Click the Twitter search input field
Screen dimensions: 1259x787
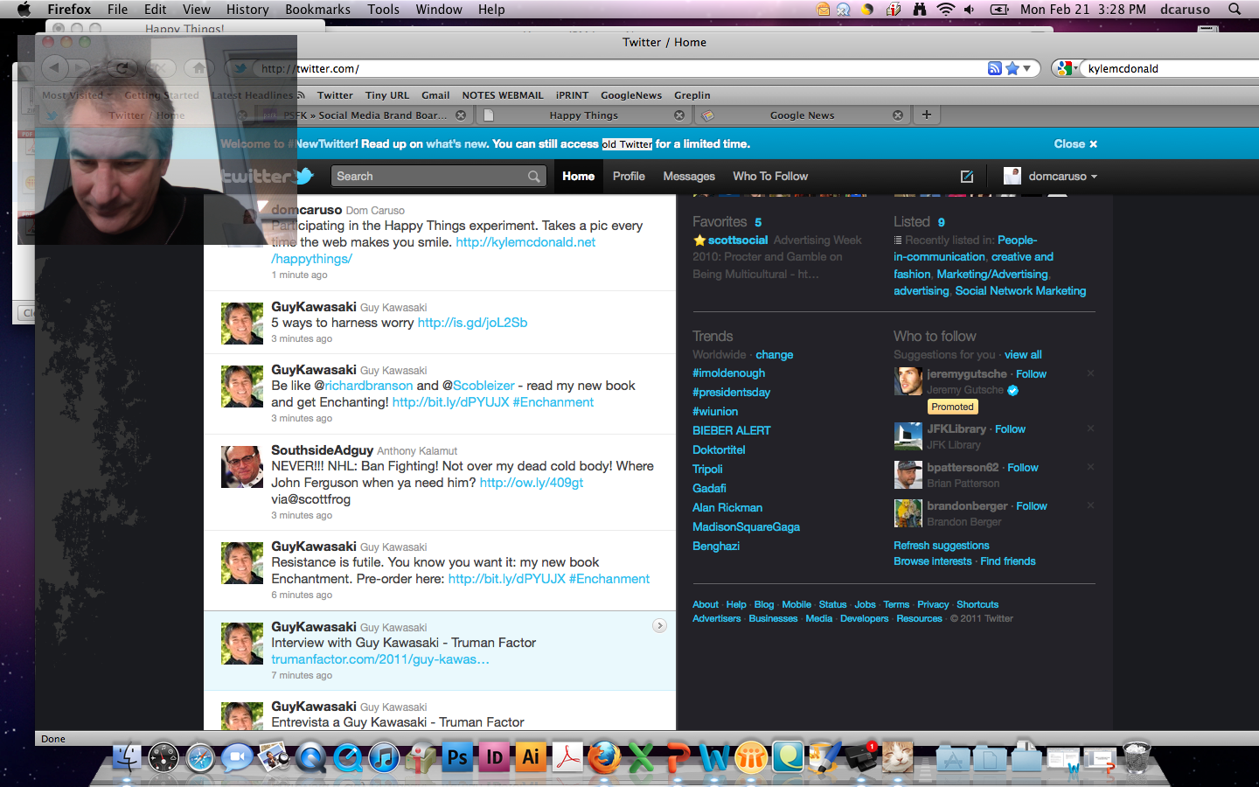(428, 177)
